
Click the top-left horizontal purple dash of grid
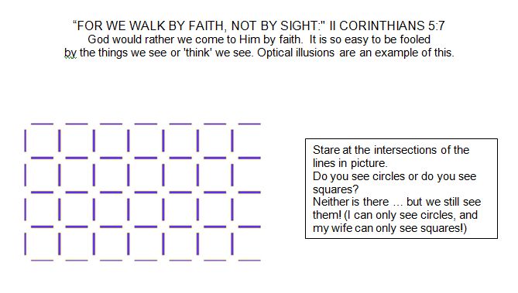(x=42, y=124)
